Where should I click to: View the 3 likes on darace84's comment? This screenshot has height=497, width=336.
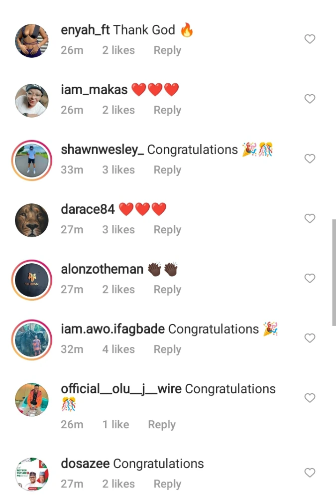[118, 230]
